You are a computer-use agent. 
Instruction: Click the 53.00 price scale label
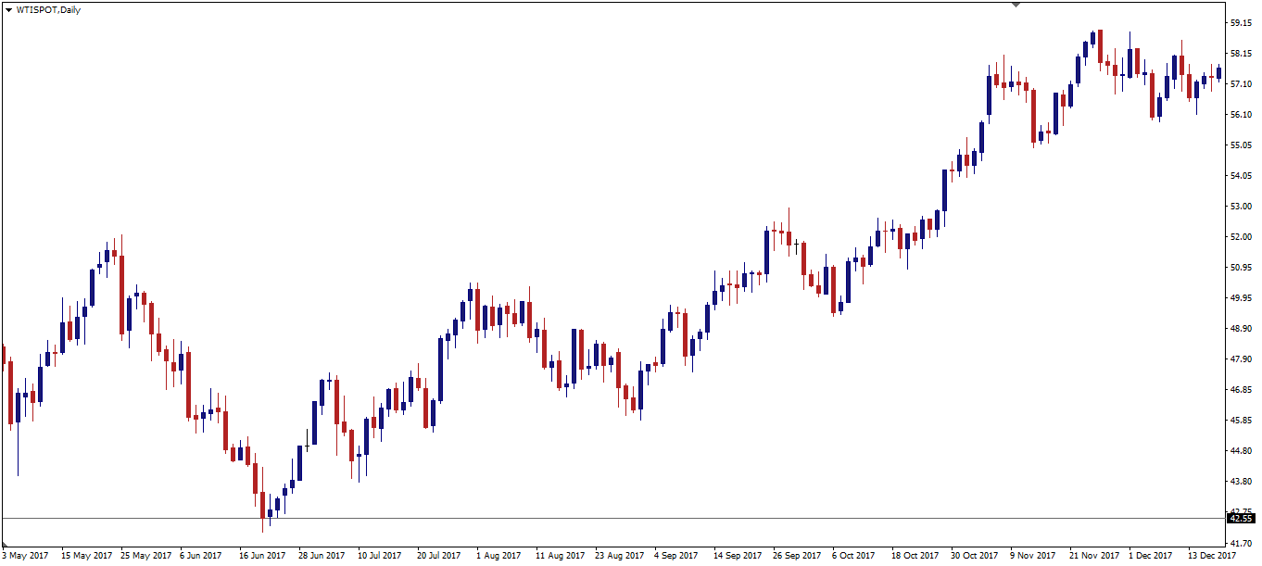pos(1242,207)
